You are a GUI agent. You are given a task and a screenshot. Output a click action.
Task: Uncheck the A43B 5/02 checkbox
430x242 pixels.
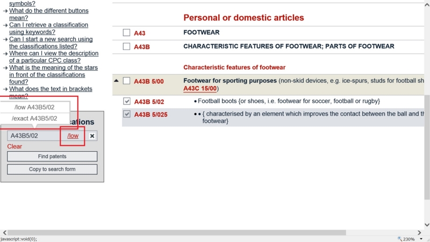coord(127,101)
